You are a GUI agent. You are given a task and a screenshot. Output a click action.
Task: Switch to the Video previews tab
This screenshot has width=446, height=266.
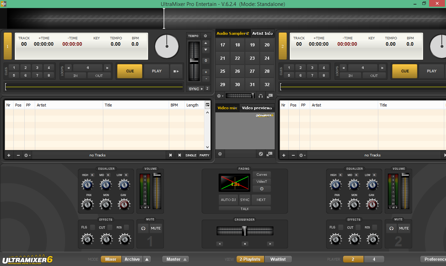coord(257,108)
